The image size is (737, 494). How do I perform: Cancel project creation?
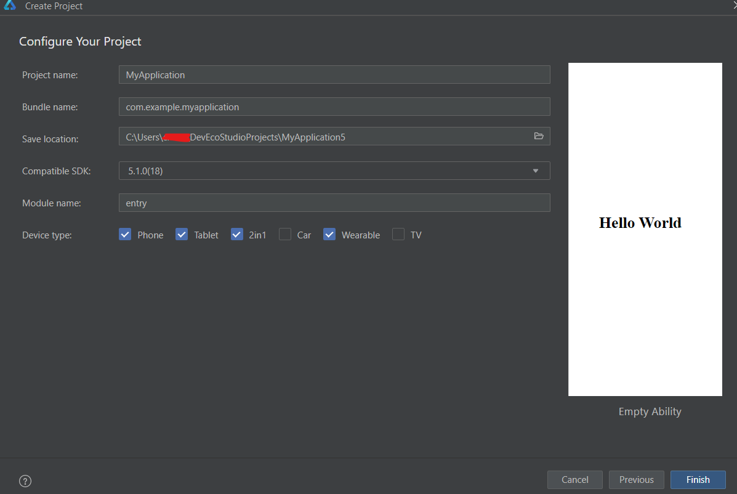pos(575,480)
